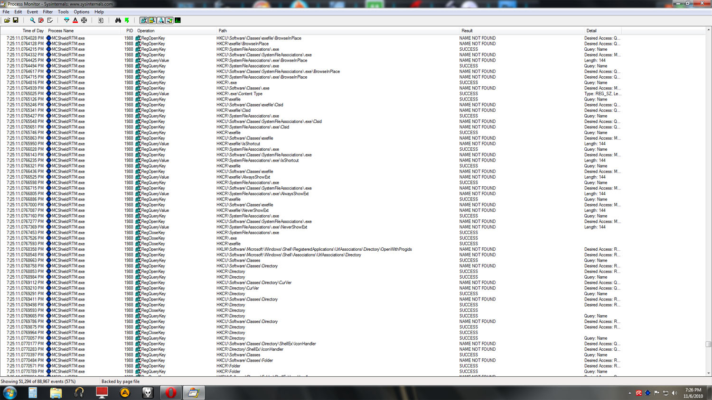
Task: Click the Find binoculars icon
Action: coord(118,20)
